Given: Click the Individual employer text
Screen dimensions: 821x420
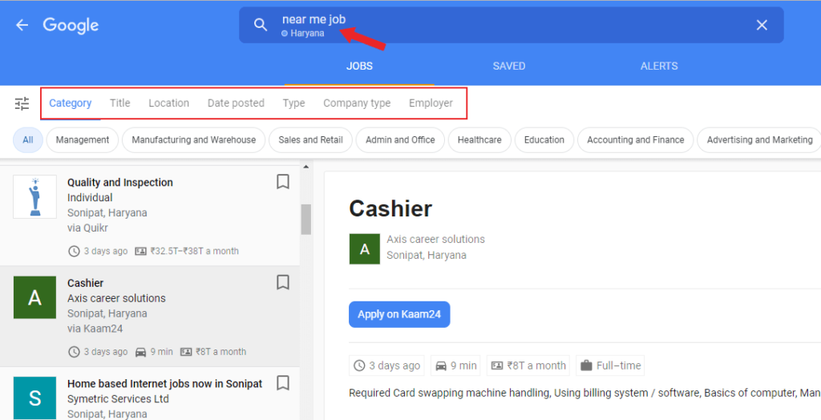Looking at the screenshot, I should coord(90,197).
